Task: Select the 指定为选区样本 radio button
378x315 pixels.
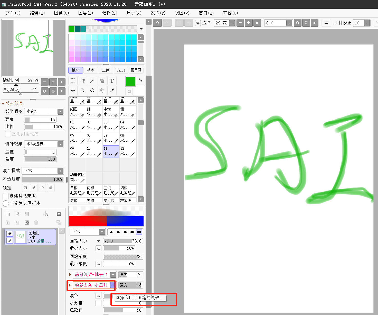Action: 6,203
